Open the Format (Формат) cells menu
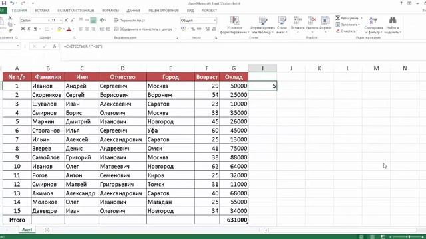 (325, 25)
